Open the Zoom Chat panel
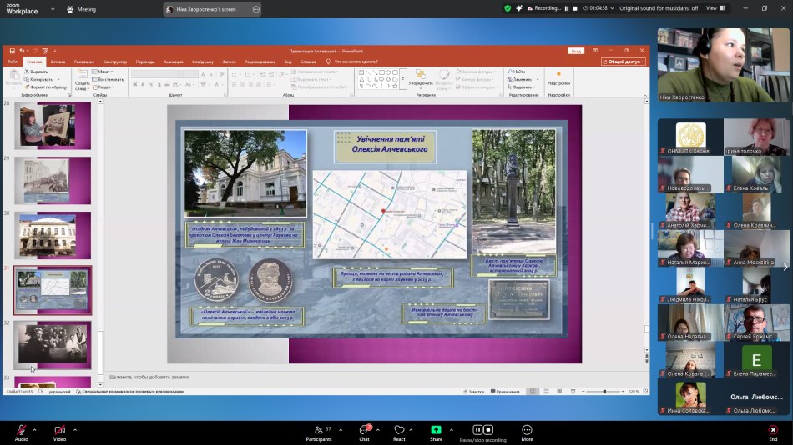 [x=364, y=431]
